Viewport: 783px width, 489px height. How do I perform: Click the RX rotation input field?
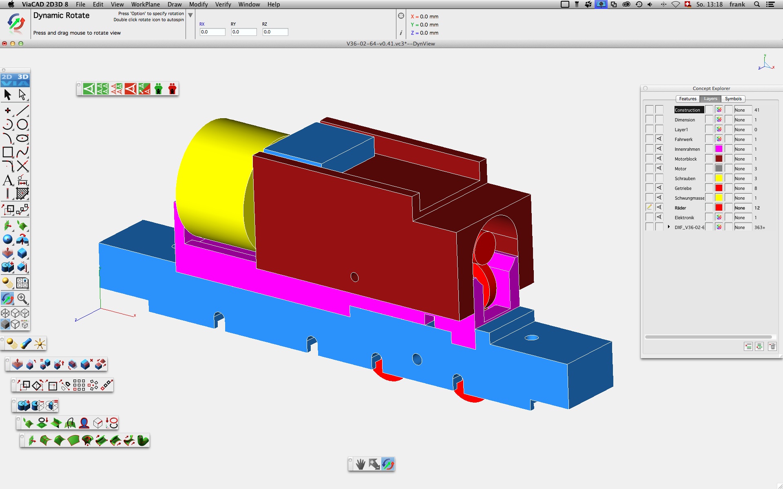tap(212, 32)
